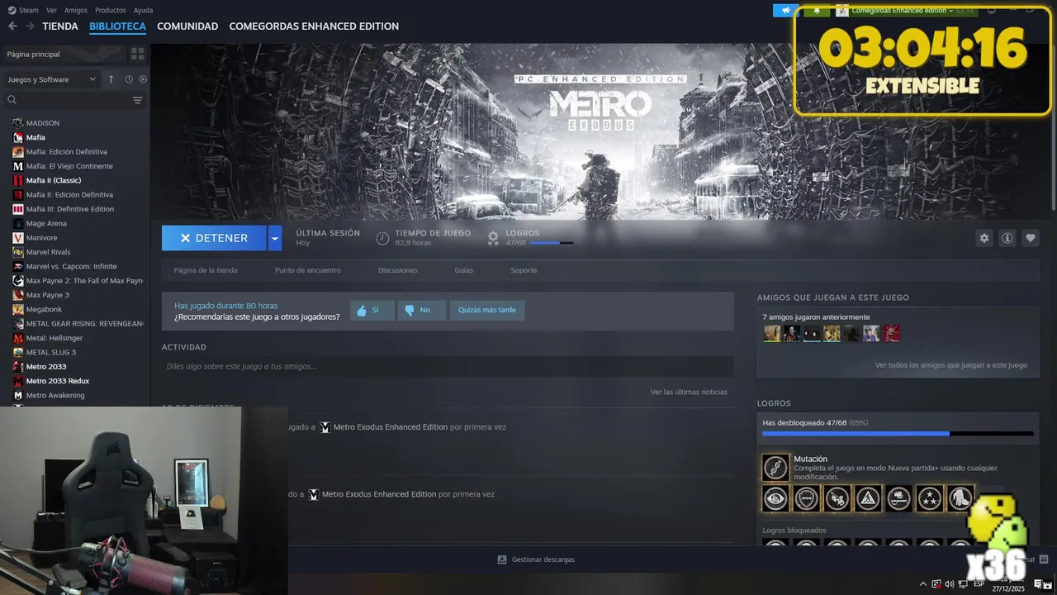This screenshot has width=1057, height=595.
Task: Open the dropdown arrow beside DETENER
Action: pyautogui.click(x=275, y=238)
